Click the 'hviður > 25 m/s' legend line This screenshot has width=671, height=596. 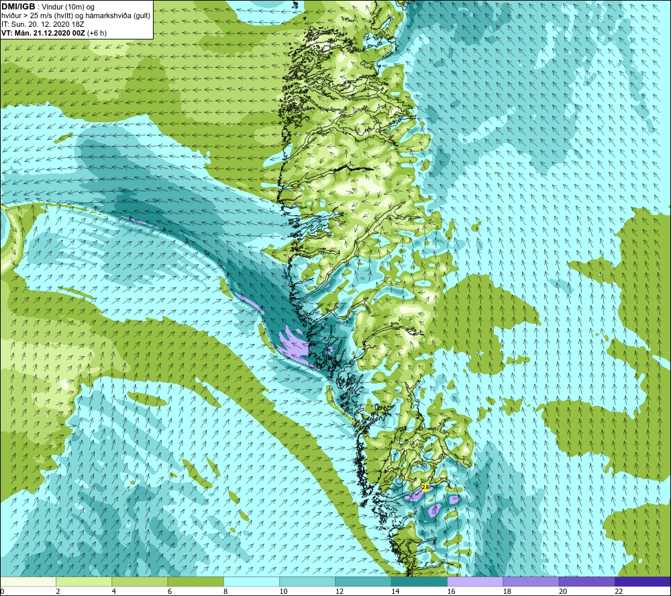76,15
